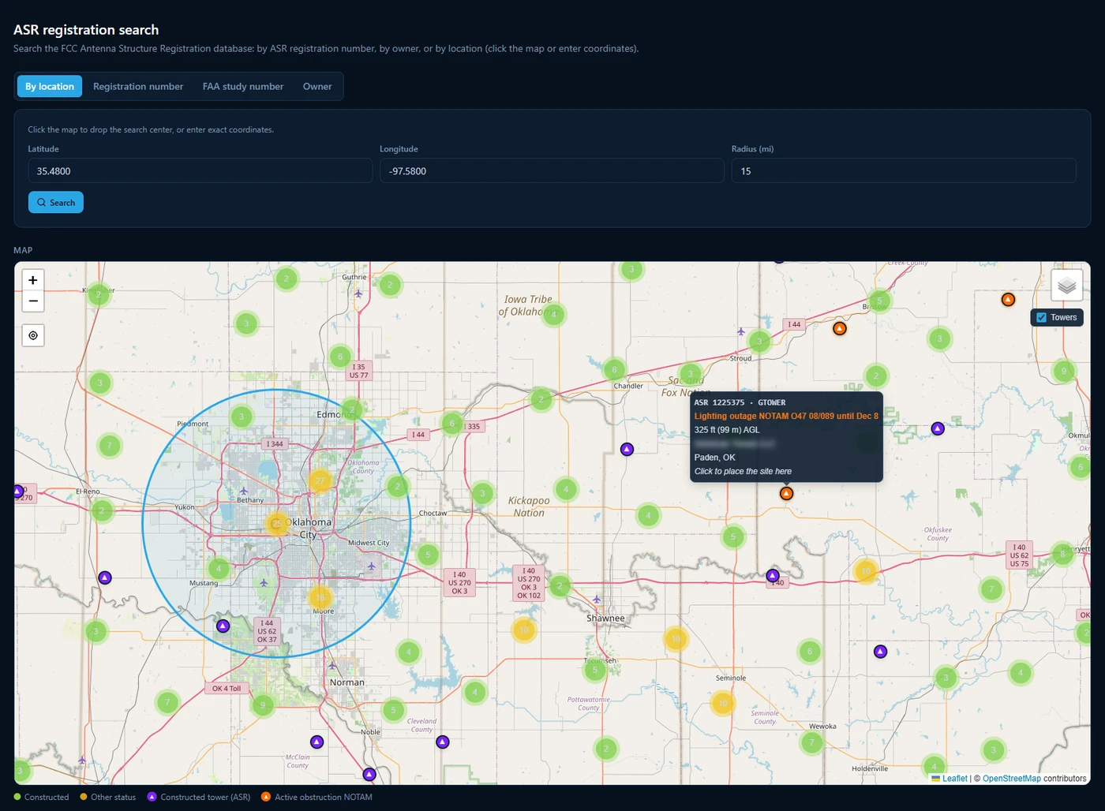Open the map layers control icon
Screen dimensions: 1105x811
tap(1066, 286)
